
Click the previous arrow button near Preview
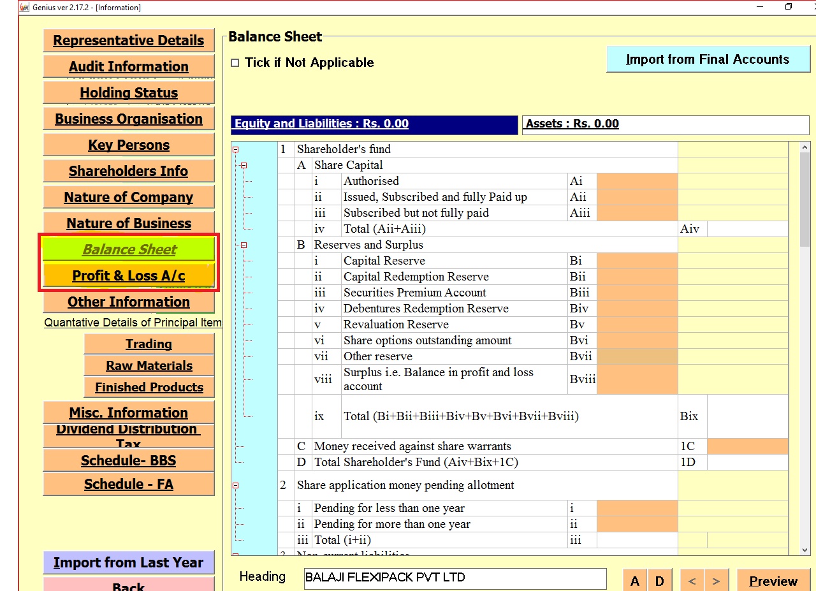(x=692, y=581)
